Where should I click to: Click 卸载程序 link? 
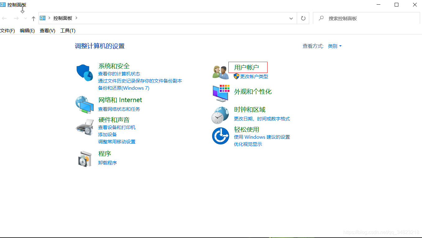click(108, 163)
